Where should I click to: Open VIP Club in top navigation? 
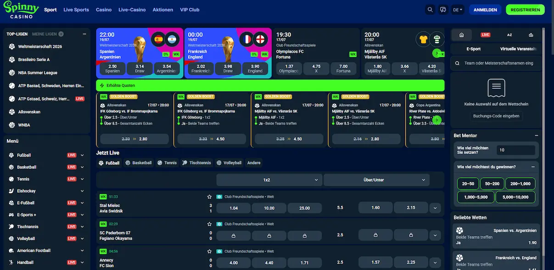coord(190,10)
